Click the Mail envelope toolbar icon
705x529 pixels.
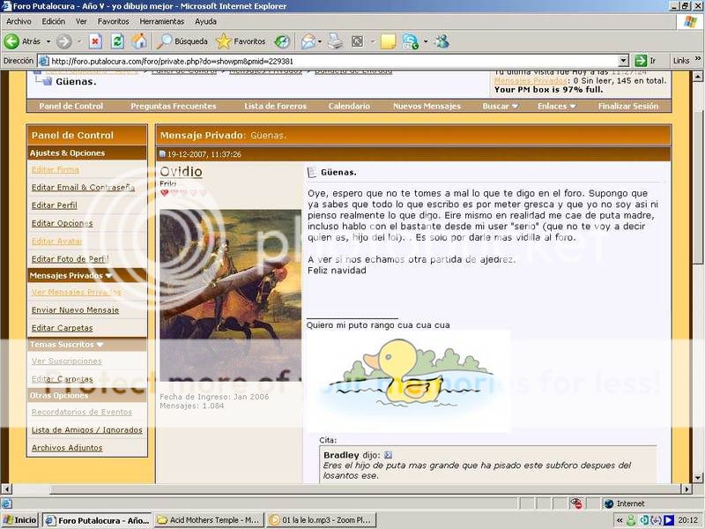308,41
